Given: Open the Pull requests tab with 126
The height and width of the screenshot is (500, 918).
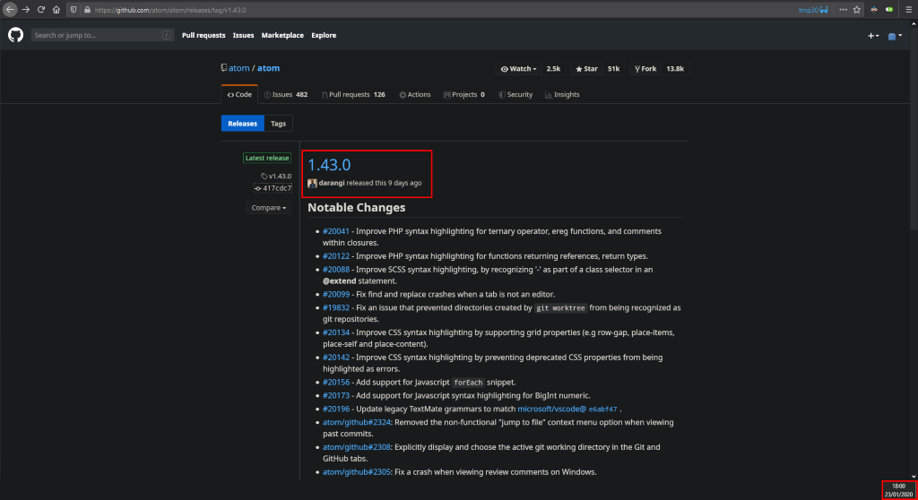Looking at the screenshot, I should click(x=353, y=94).
